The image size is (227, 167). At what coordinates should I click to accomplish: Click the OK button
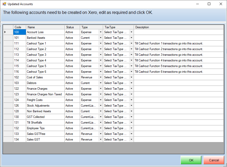(x=191, y=160)
